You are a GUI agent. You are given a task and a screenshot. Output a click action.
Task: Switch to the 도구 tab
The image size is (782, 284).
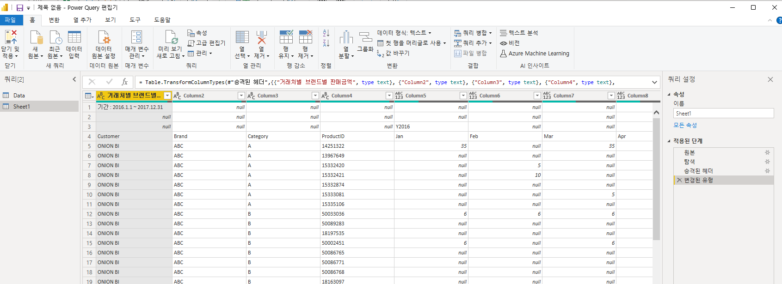click(x=135, y=20)
